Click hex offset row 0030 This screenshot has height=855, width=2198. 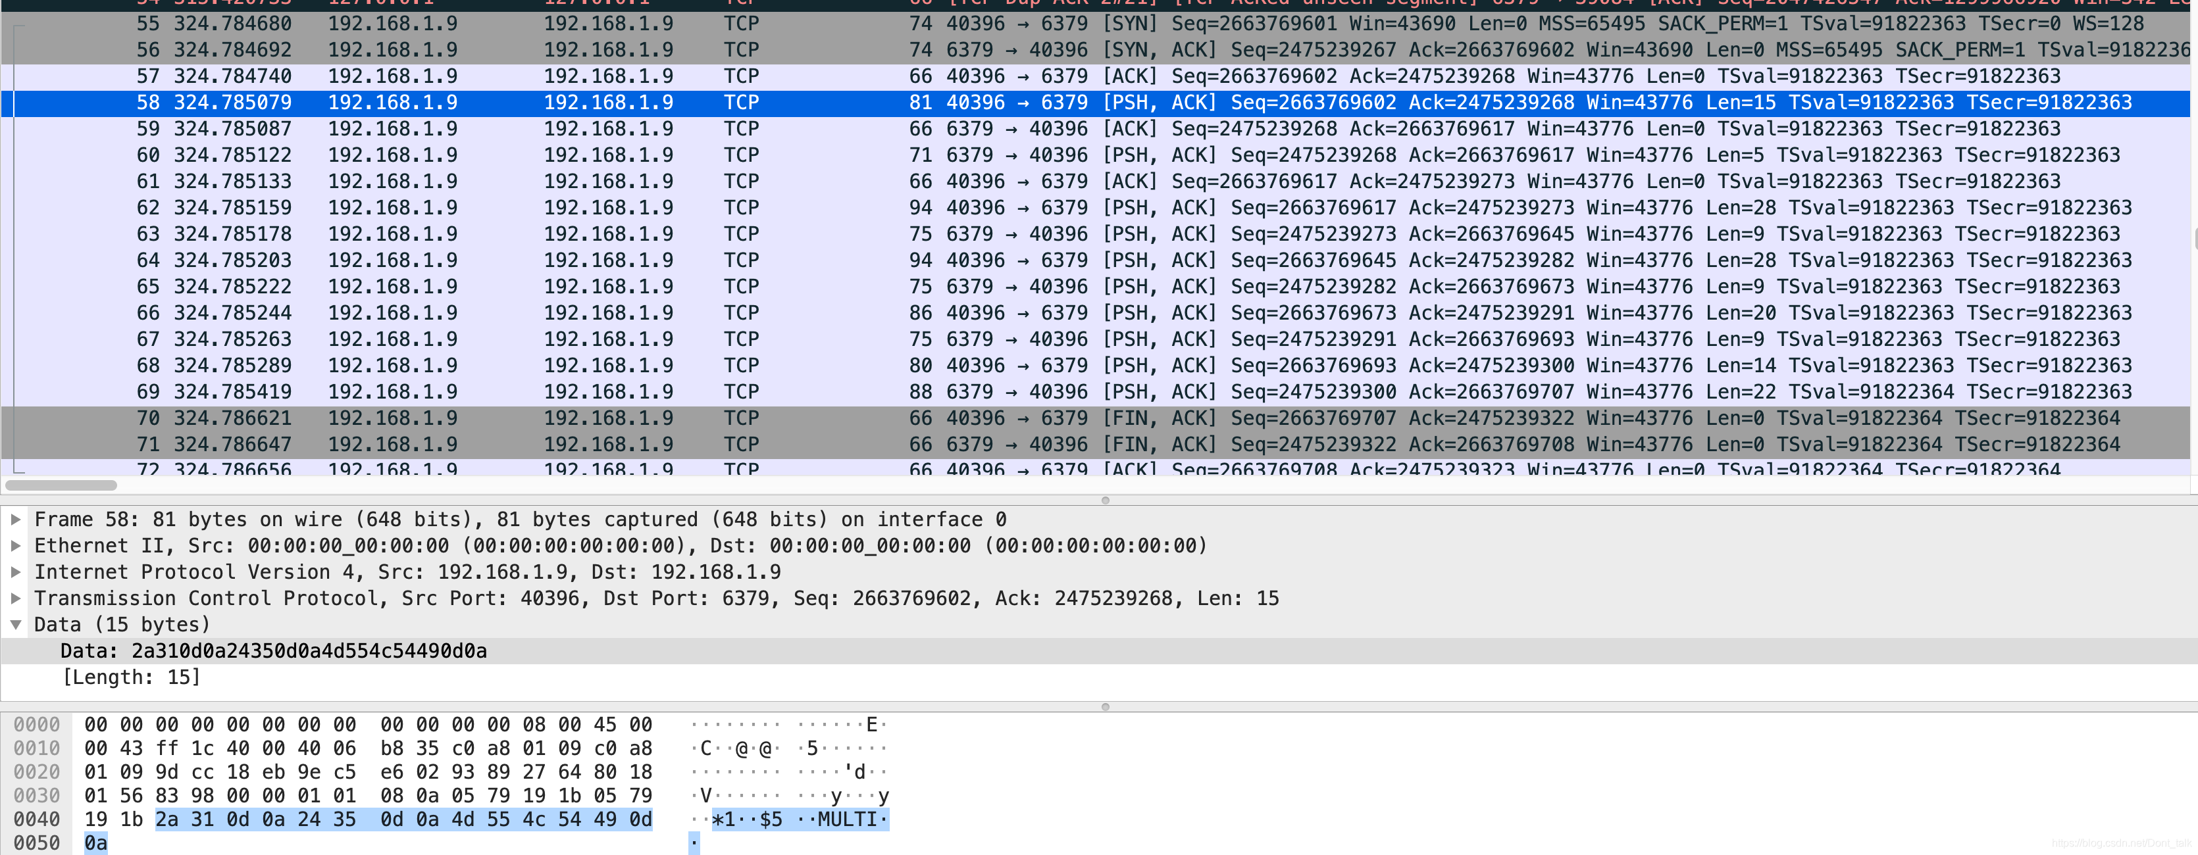[37, 797]
